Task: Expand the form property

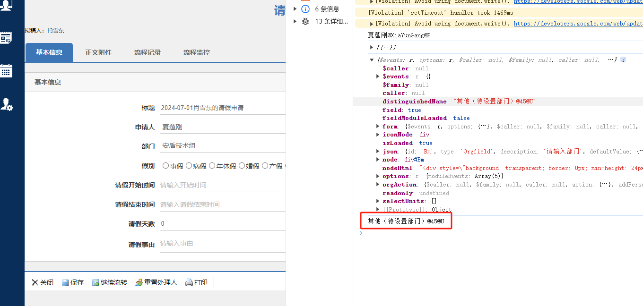Action: [378, 126]
